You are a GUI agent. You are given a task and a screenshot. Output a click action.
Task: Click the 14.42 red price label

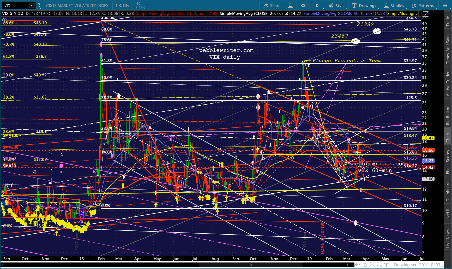point(428,167)
